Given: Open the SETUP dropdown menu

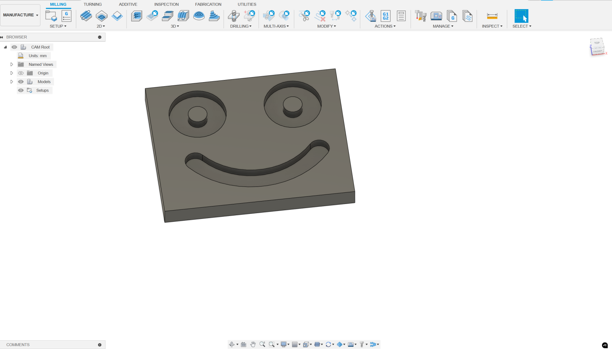Looking at the screenshot, I should [58, 26].
